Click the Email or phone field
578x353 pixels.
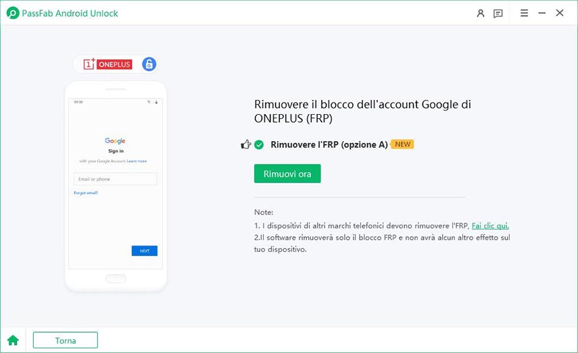point(115,179)
